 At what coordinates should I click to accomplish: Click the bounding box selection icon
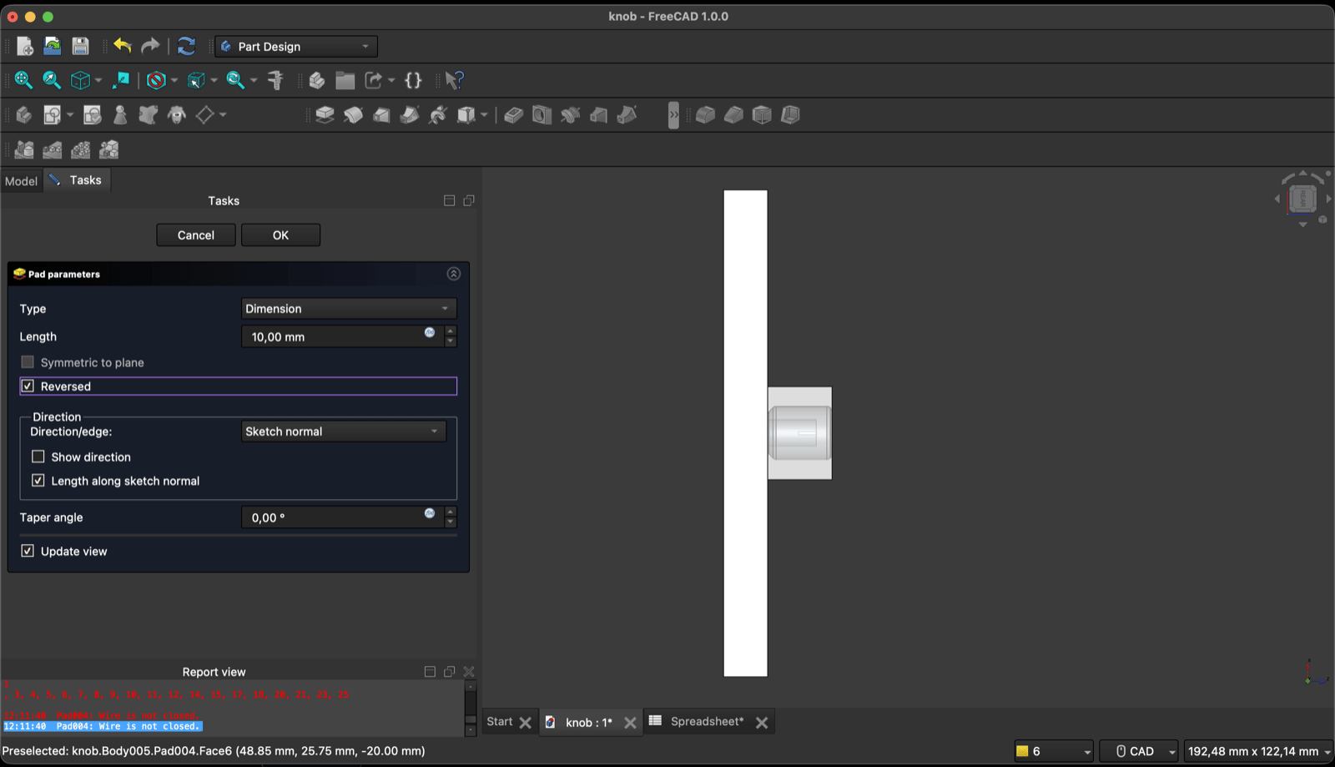click(x=196, y=80)
